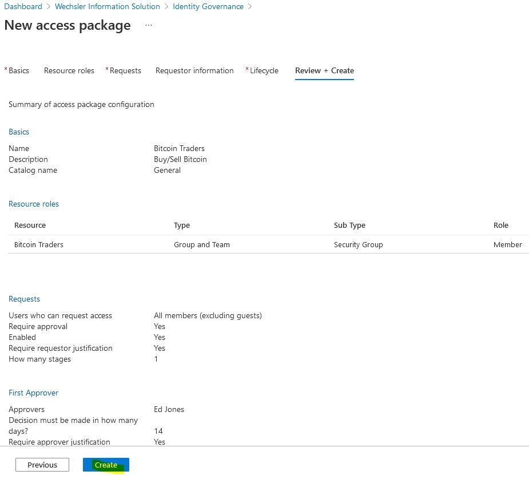Click the catalog name value General
The image size is (529, 479).
[168, 170]
